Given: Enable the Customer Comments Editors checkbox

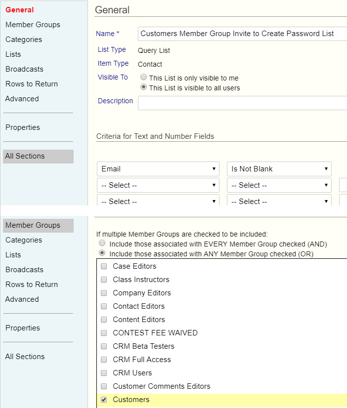Looking at the screenshot, I should pyautogui.click(x=104, y=386).
